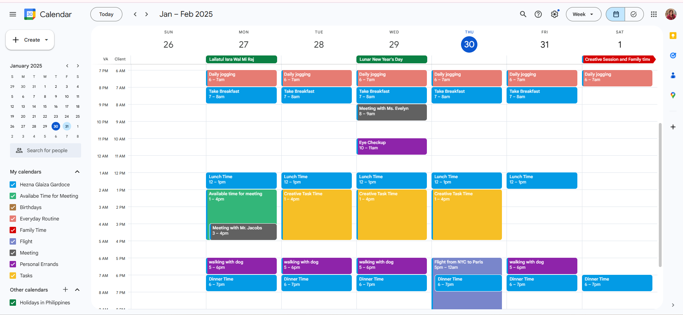Toggle Family Time calendar checkbox
The width and height of the screenshot is (683, 315).
13,230
